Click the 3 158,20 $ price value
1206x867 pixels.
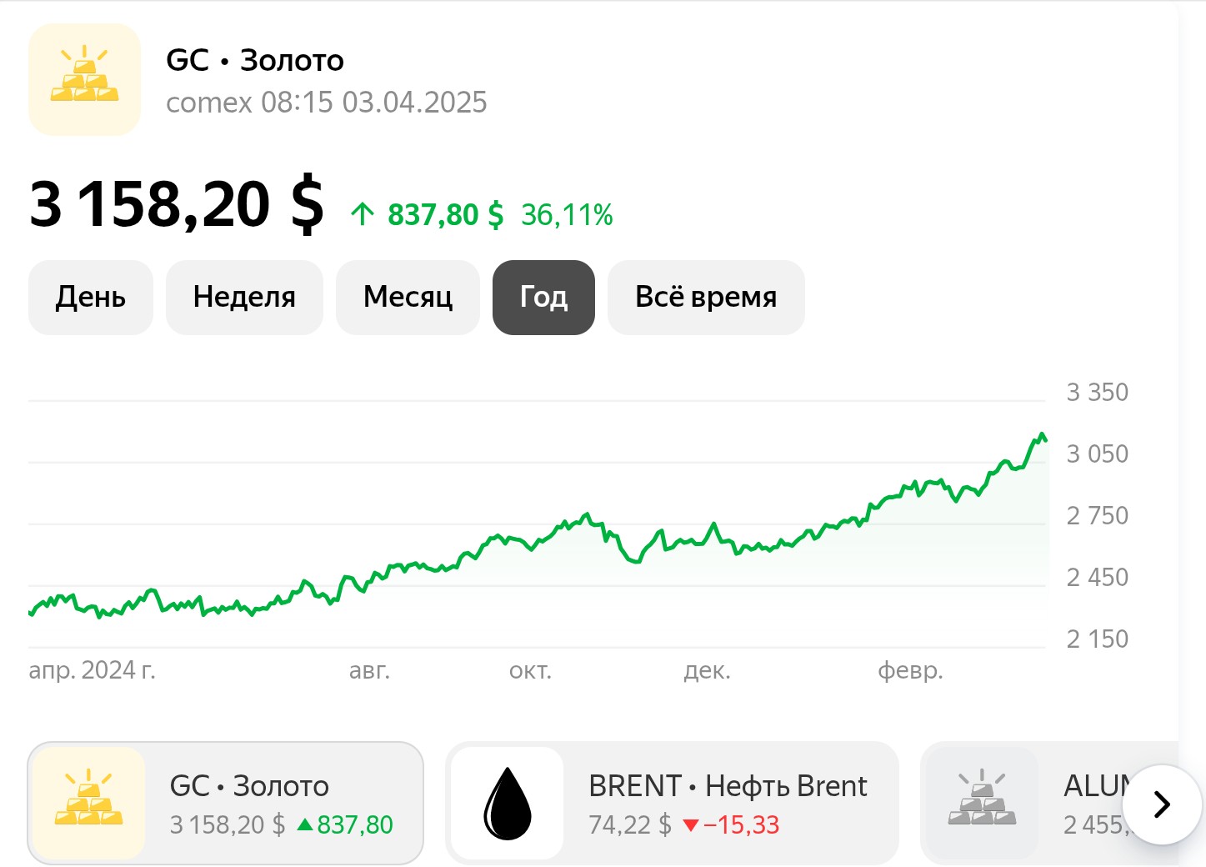point(177,204)
